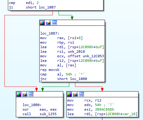The image size is (143, 120).
Task: Select 'xor eax, eax' instruction
Action: 40,109
